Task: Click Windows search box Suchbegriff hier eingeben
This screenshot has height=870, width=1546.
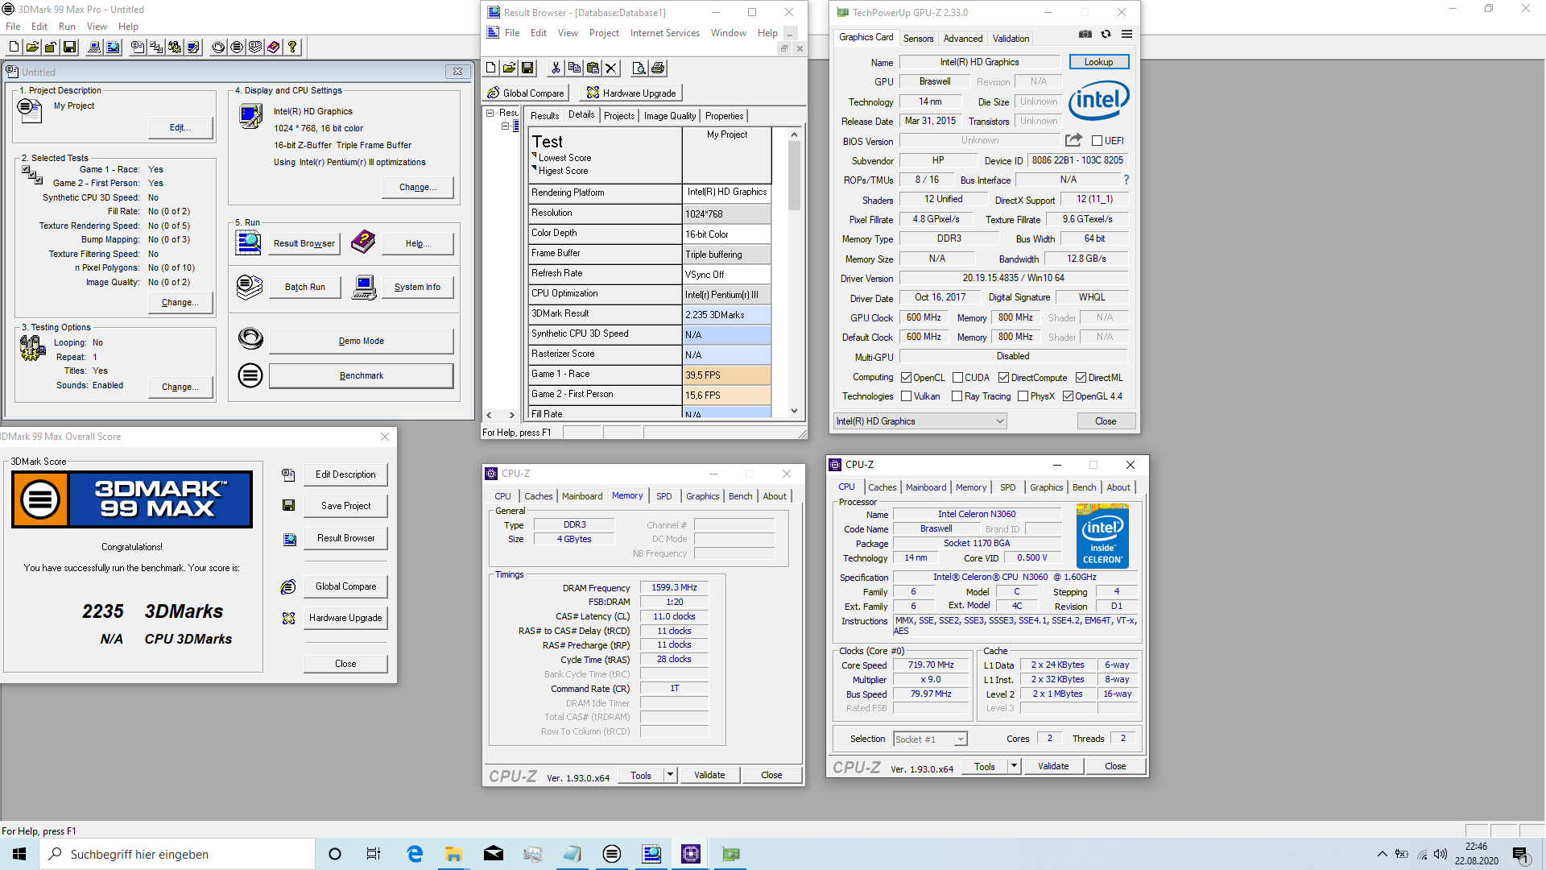Action: [177, 854]
